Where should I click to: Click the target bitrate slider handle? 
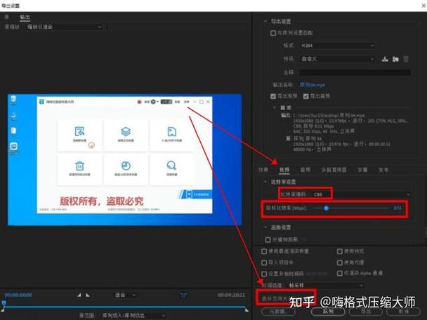326,208
